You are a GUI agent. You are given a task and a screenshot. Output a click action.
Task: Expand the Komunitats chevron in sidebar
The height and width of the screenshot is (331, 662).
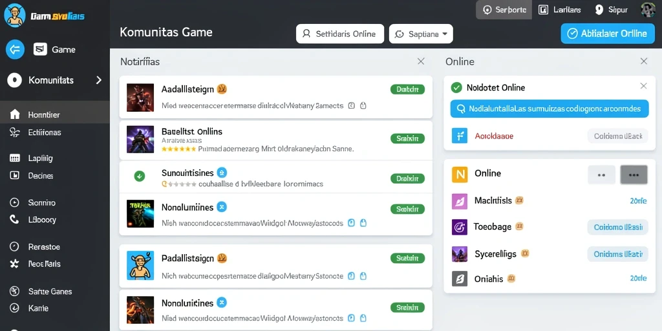pyautogui.click(x=99, y=80)
